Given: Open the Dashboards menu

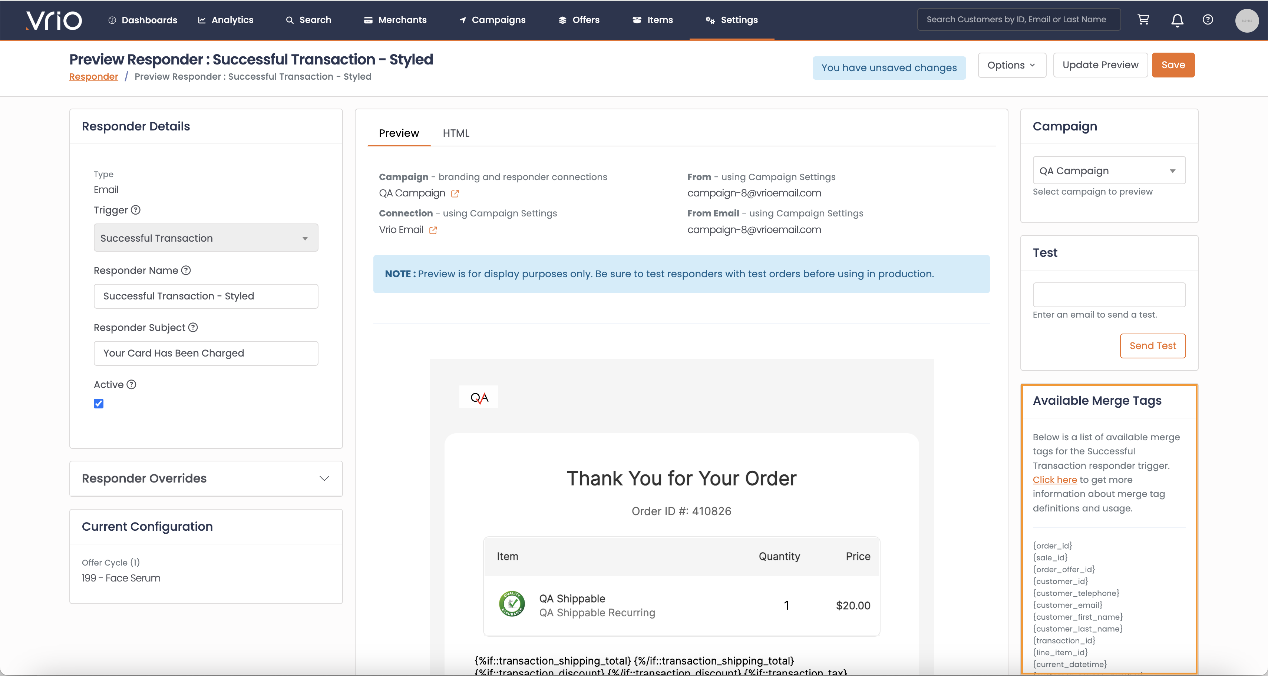Looking at the screenshot, I should point(142,20).
